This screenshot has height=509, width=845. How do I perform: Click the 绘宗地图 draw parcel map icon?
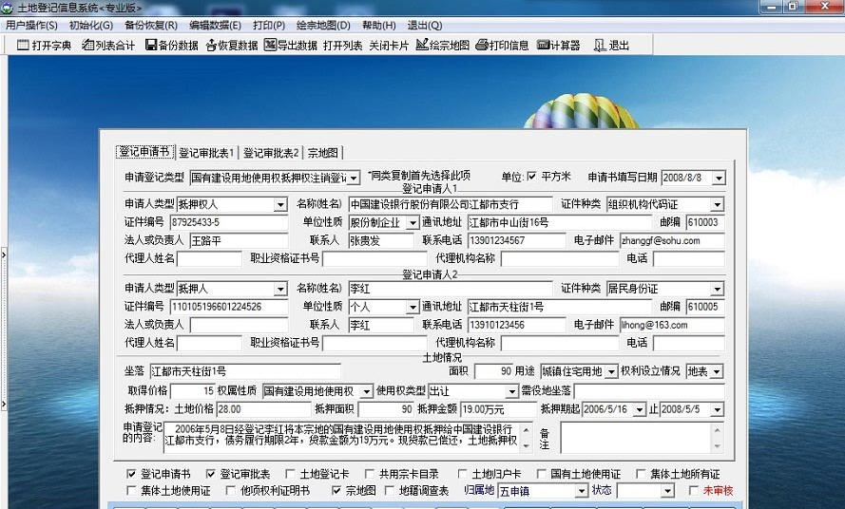pos(442,46)
